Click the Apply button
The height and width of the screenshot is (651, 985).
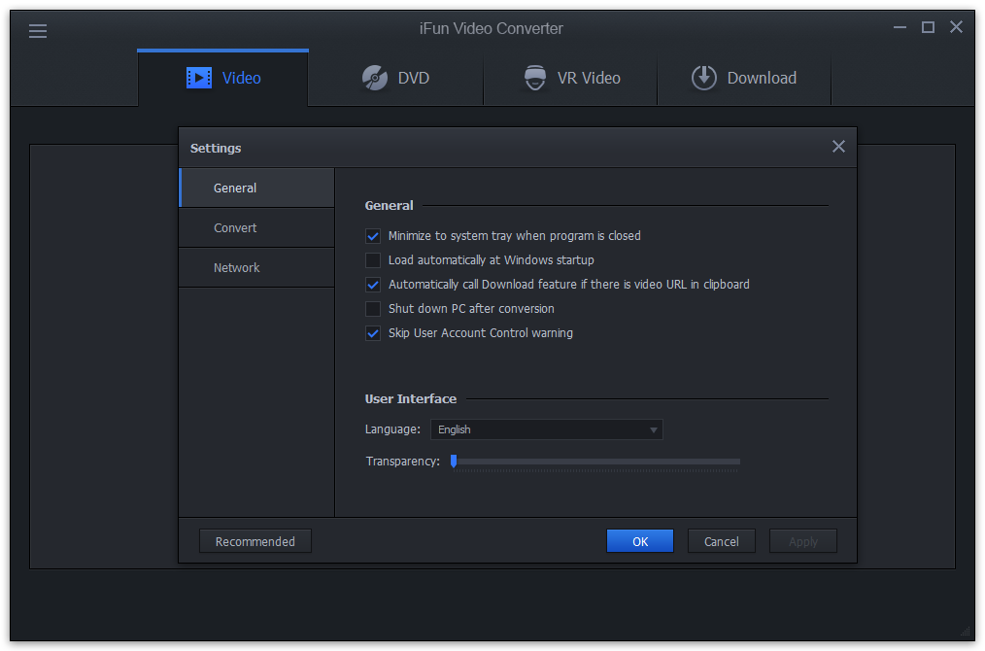pyautogui.click(x=803, y=541)
